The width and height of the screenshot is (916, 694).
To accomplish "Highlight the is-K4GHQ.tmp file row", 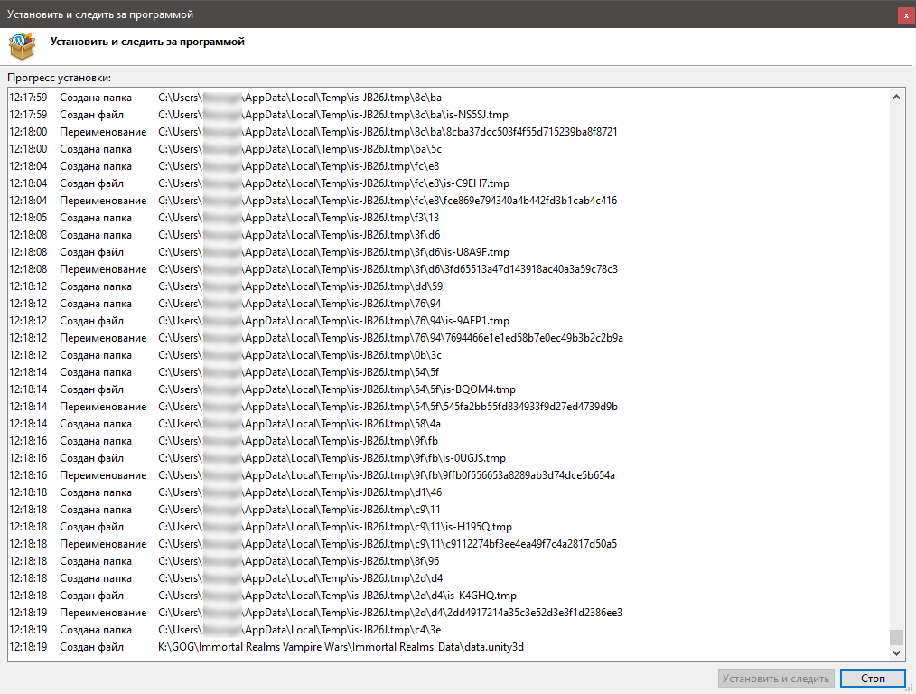I will [337, 596].
